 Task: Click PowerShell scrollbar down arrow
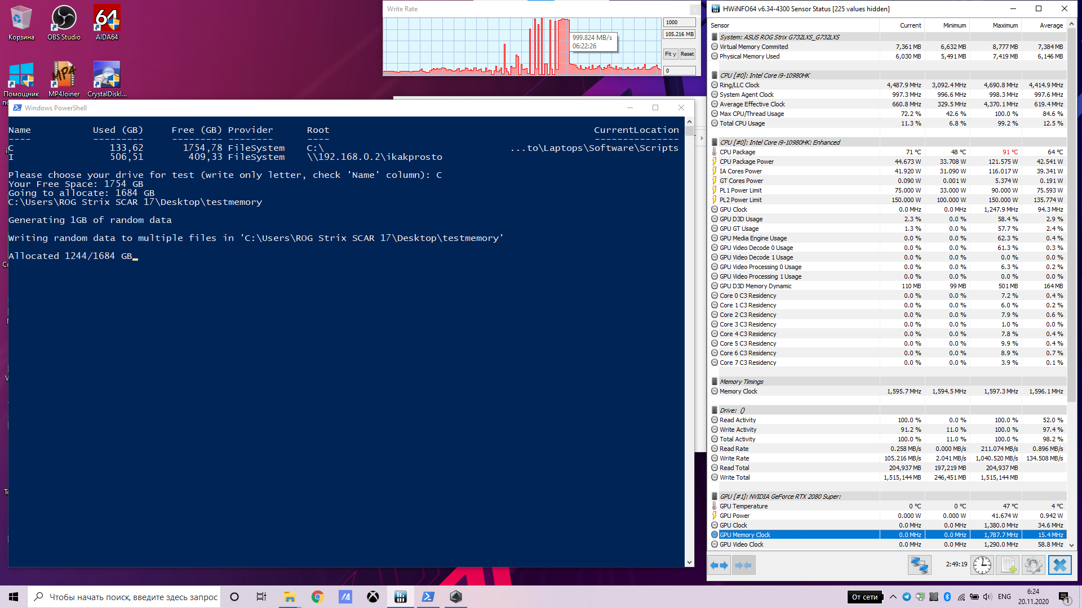(x=689, y=562)
